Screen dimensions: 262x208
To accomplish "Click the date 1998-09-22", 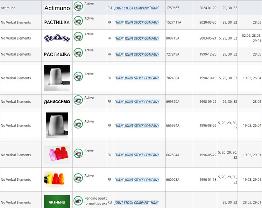I will click(x=208, y=102).
